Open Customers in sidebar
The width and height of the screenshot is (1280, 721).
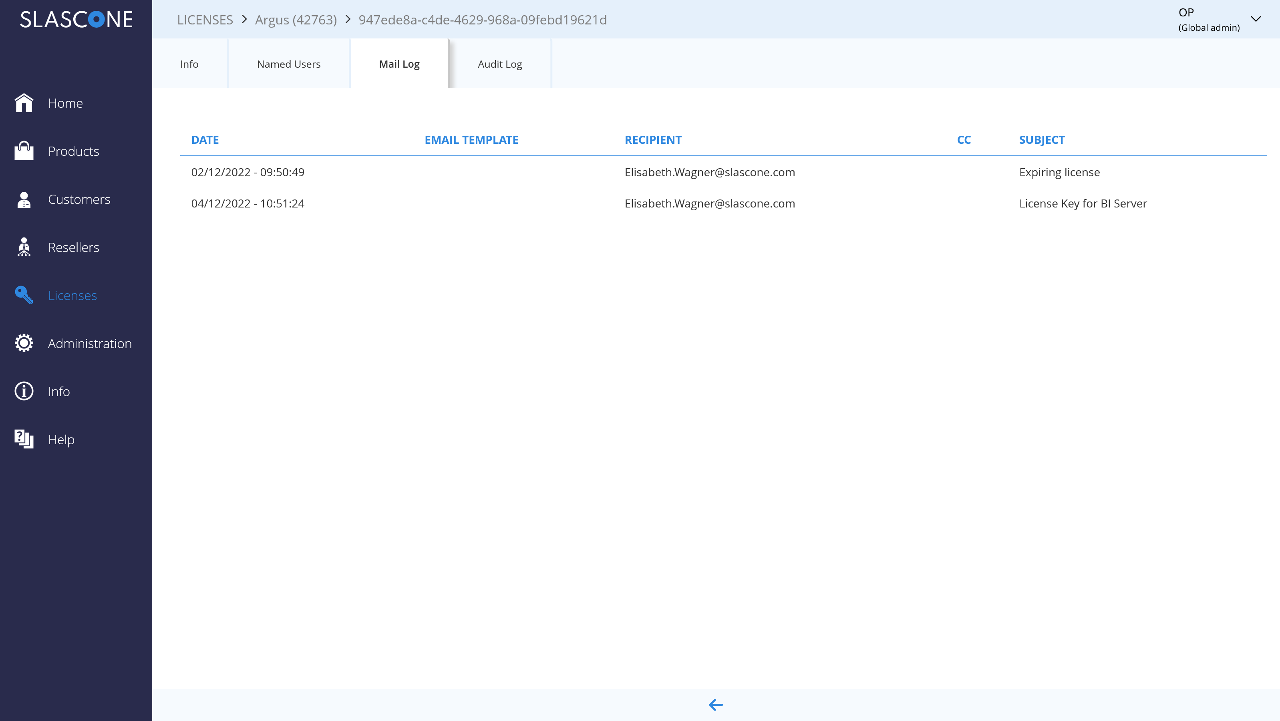coord(79,199)
